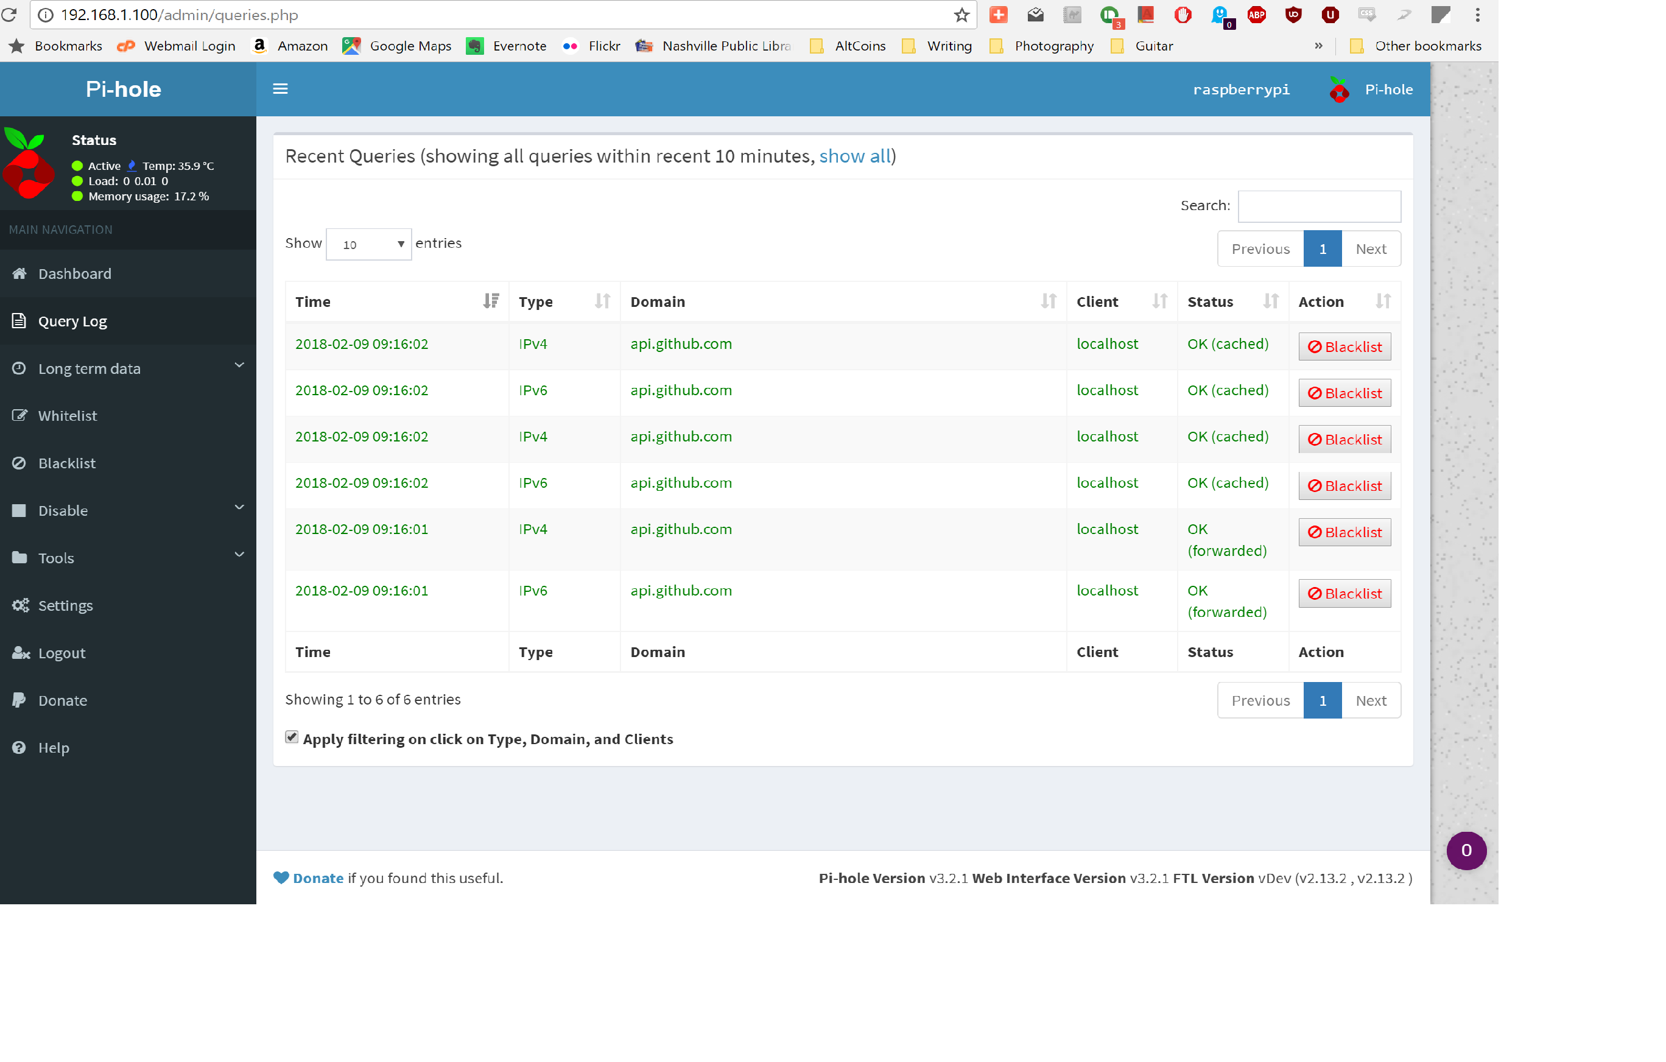The width and height of the screenshot is (1666, 1062).
Task: Bookmark this page with the star icon
Action: 961,15
